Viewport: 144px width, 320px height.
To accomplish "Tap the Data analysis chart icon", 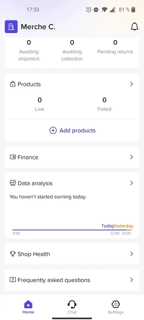I will click(x=13, y=183).
